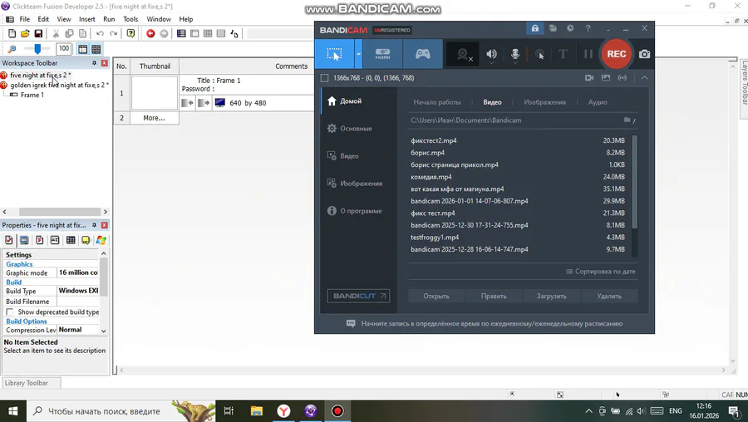Toggle Bandicam webcam overlay
748x422 pixels.
coord(463,54)
